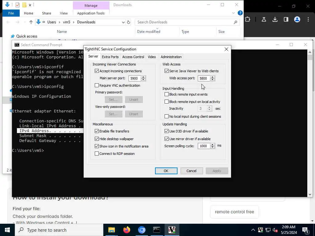Open the Chrome Labs flask icon

click(x=264, y=19)
